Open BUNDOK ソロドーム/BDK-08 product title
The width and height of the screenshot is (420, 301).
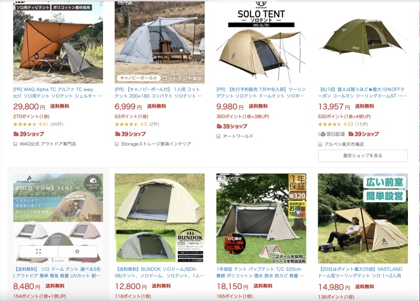160,272
